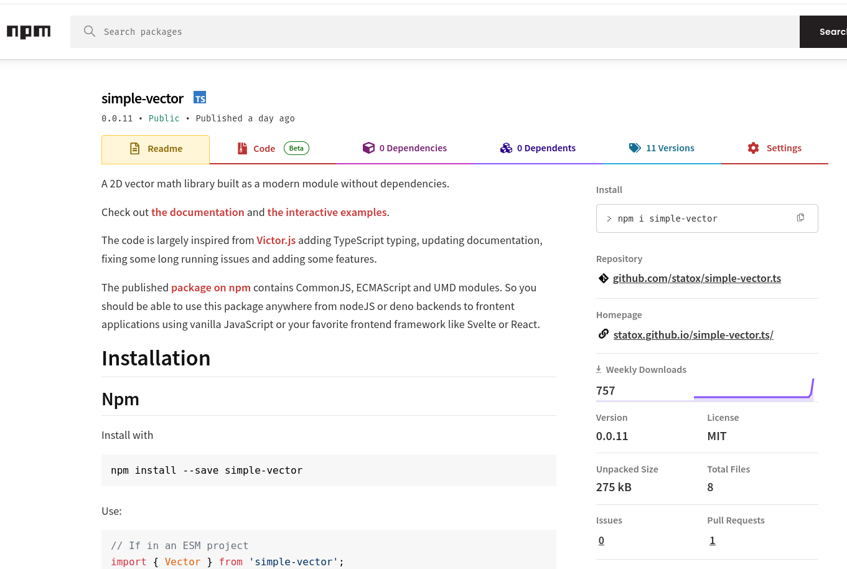Image resolution: width=847 pixels, height=569 pixels.
Task: Click the Search button
Action: click(823, 32)
